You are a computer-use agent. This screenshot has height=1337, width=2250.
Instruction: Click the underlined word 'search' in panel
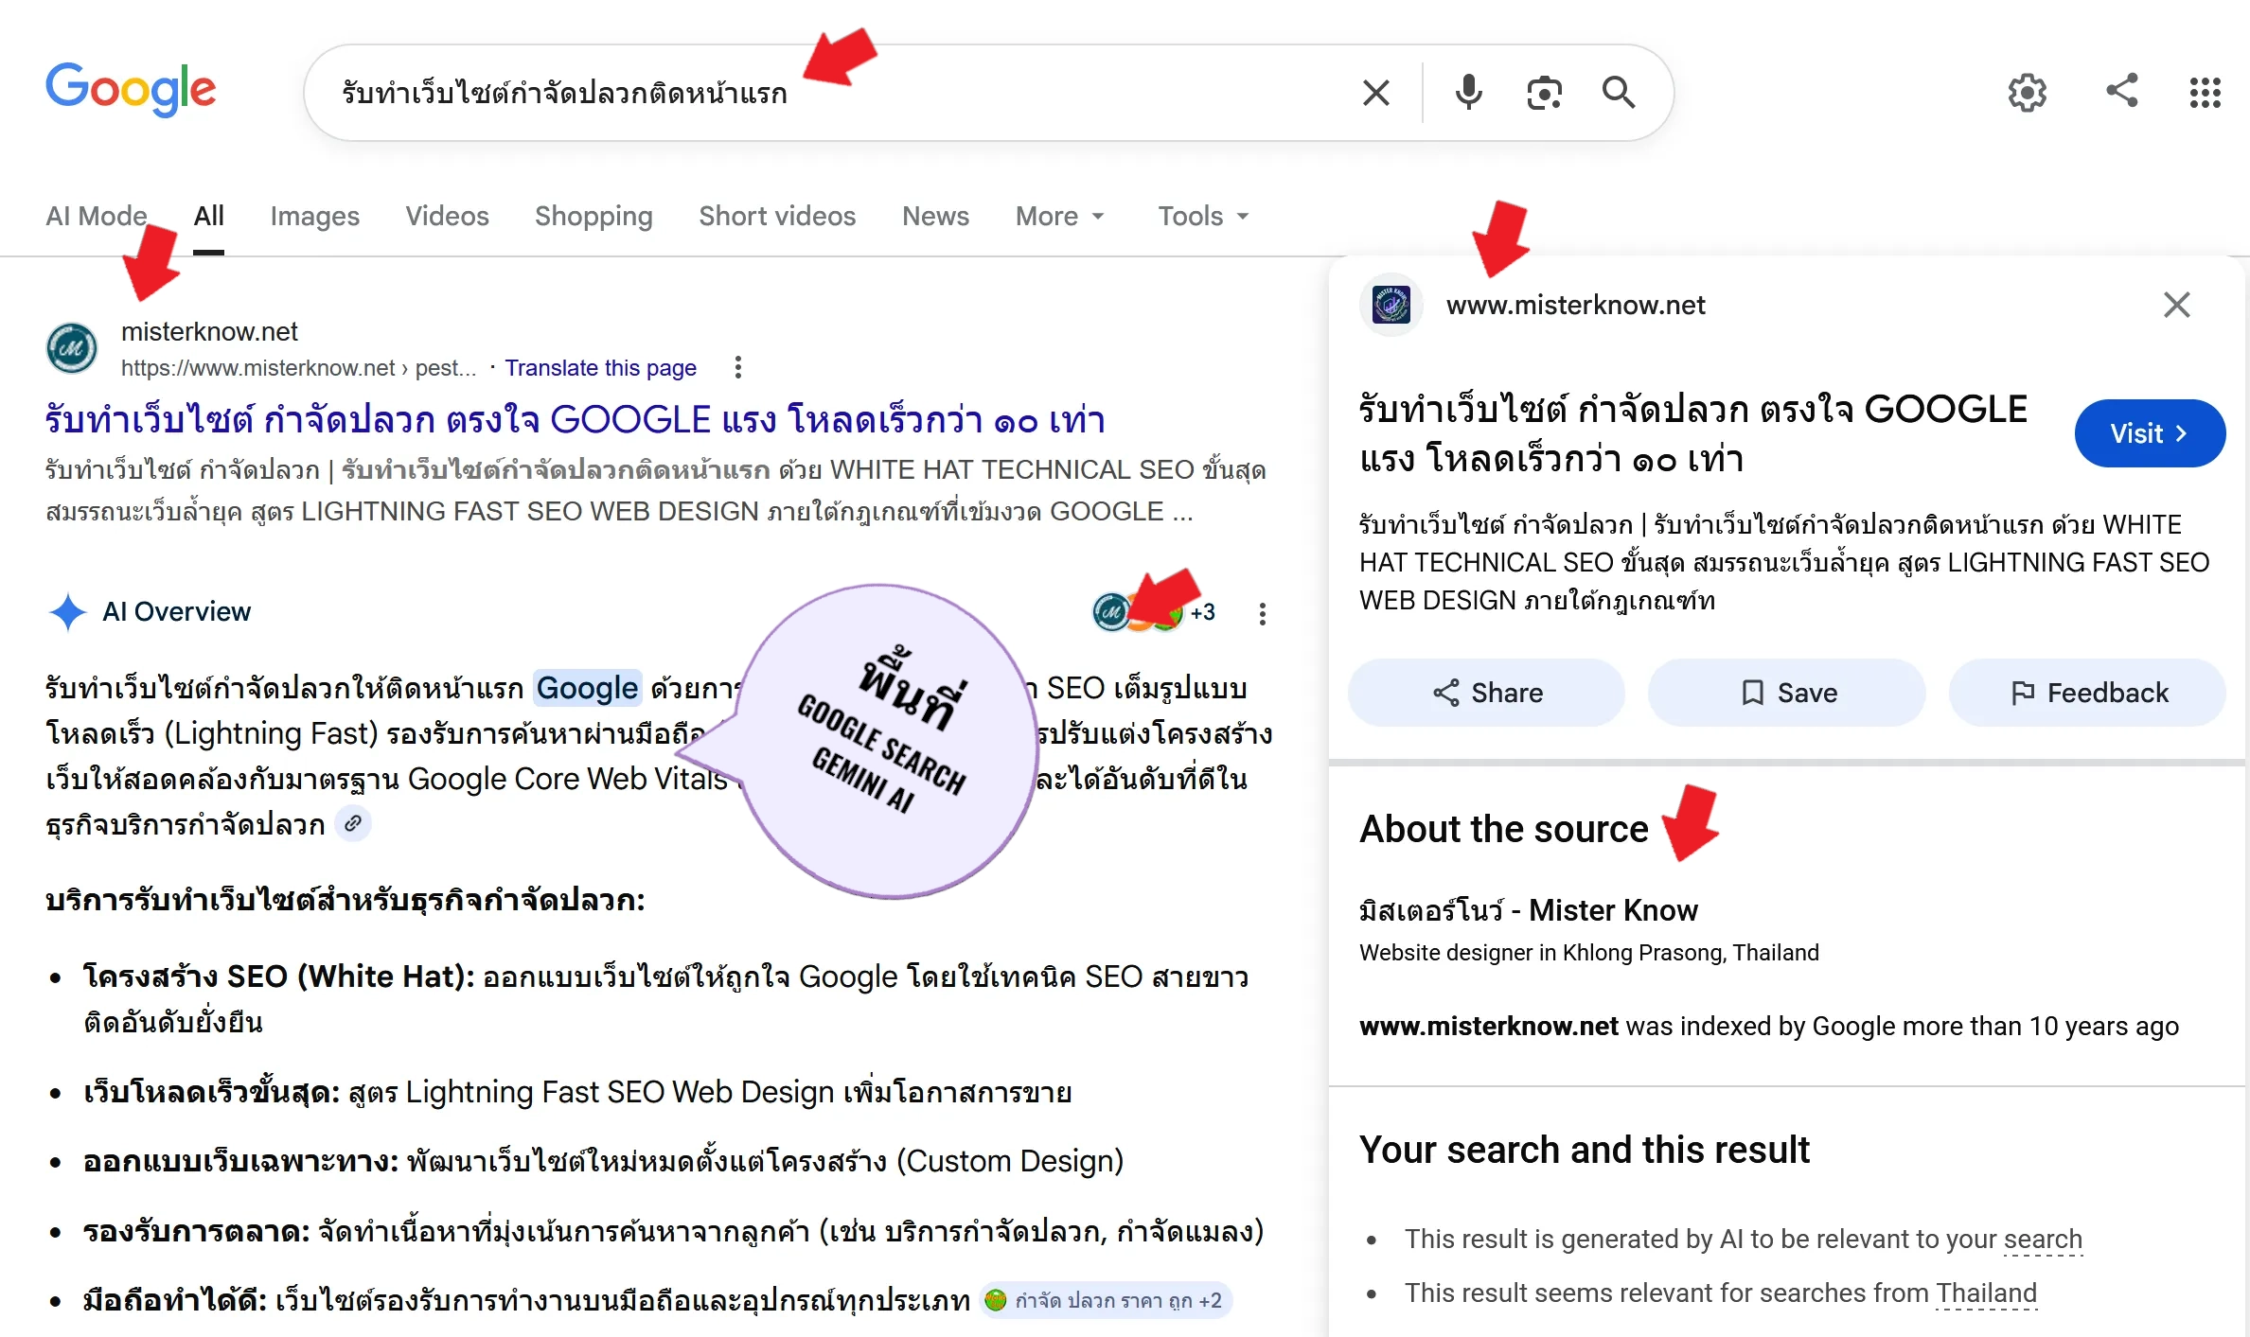[x=2043, y=1240]
